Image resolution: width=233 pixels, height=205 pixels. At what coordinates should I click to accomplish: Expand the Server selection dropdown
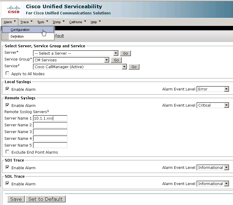coord(76,53)
